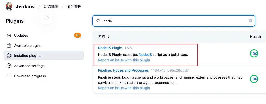Viewport: 266px width, 104px height.
Task: Click the magnifier icon in search box
Action: [x=98, y=21]
